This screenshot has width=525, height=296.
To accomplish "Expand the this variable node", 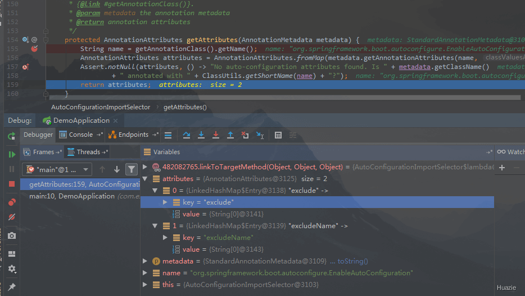I will pyautogui.click(x=145, y=285).
